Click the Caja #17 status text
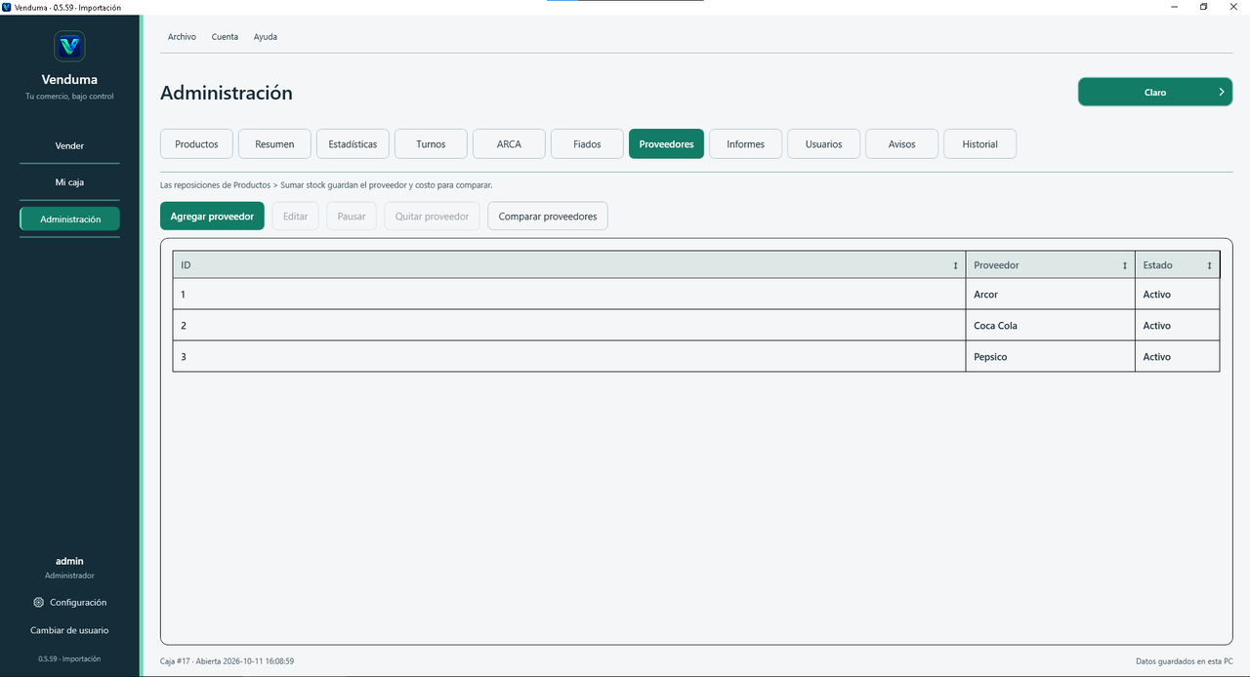This screenshot has height=677, width=1250. point(227,661)
